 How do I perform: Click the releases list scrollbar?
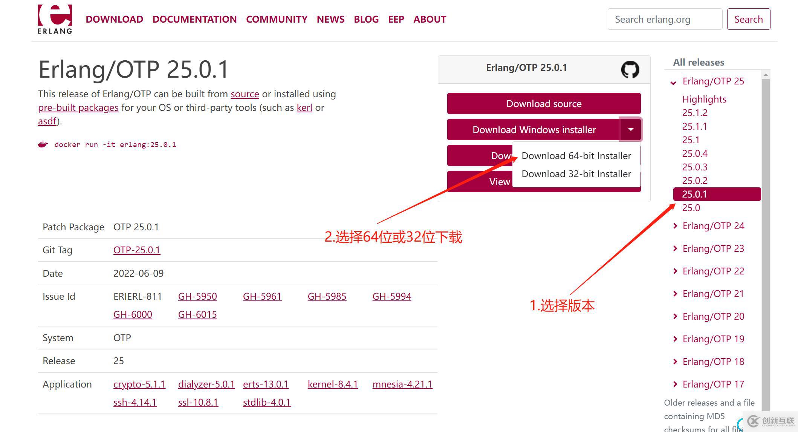tap(765, 241)
